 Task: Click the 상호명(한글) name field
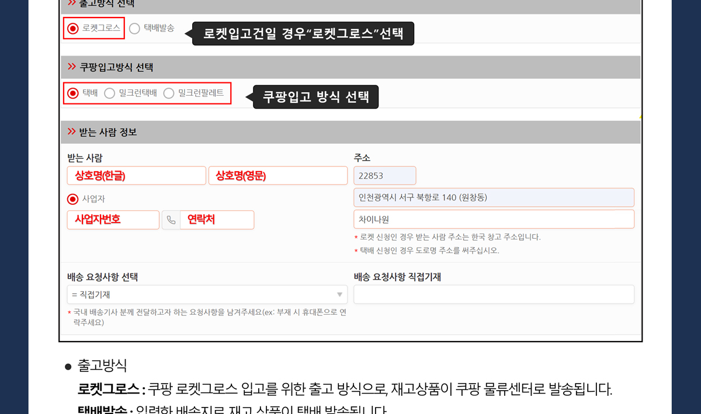coord(137,176)
